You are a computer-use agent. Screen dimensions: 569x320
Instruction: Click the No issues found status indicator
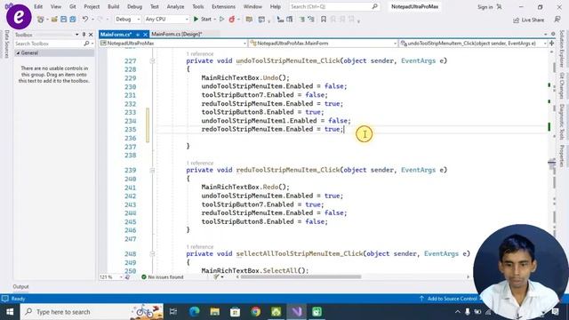162,277
